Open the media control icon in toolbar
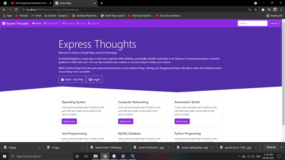Screen dimensions: 285x160 pyautogui.click(x=269, y=10)
